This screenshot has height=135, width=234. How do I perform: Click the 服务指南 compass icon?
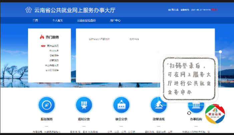[47, 105]
